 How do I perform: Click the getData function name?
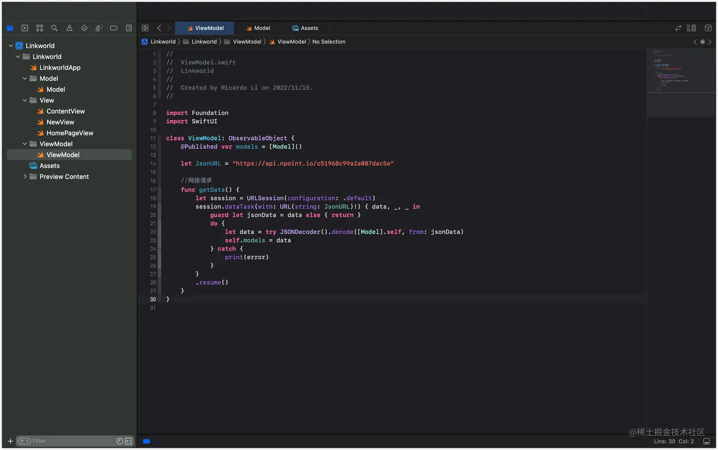click(212, 189)
